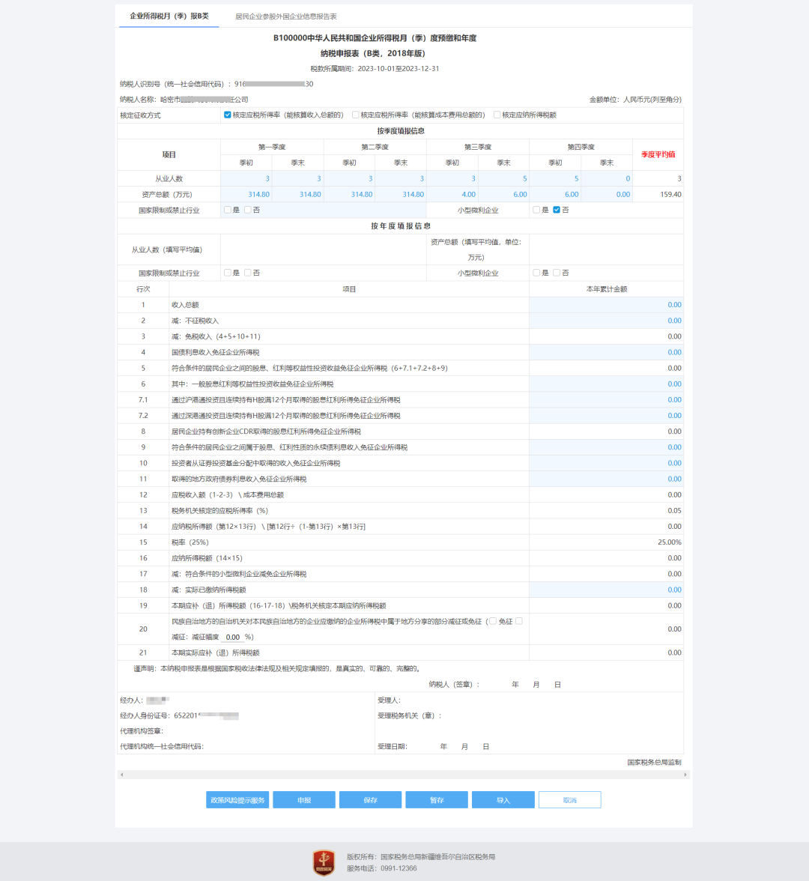The height and width of the screenshot is (881, 809).
Task: Click the tax bureau emblem in footer
Action: (324, 862)
